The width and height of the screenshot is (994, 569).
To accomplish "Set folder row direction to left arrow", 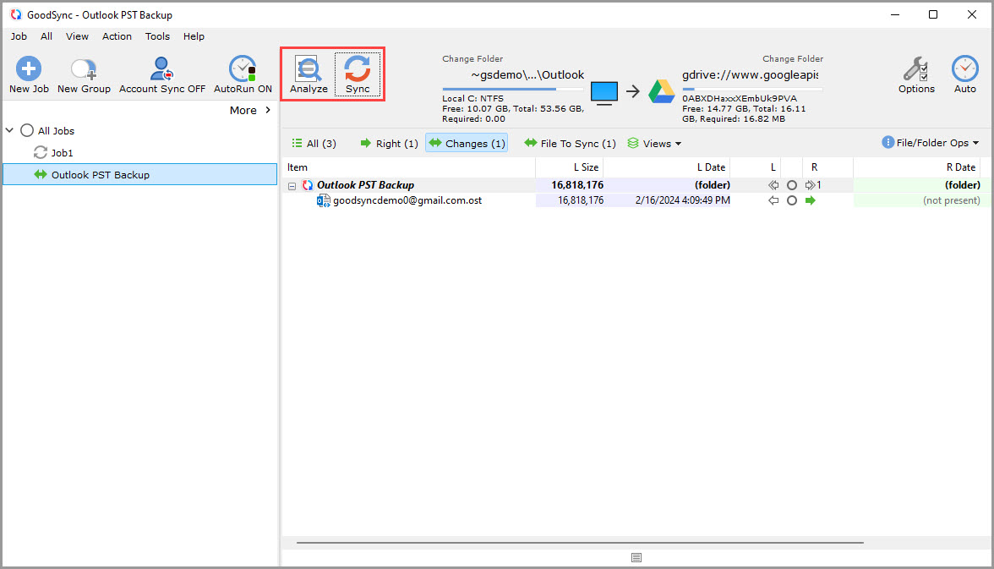I will pos(773,185).
